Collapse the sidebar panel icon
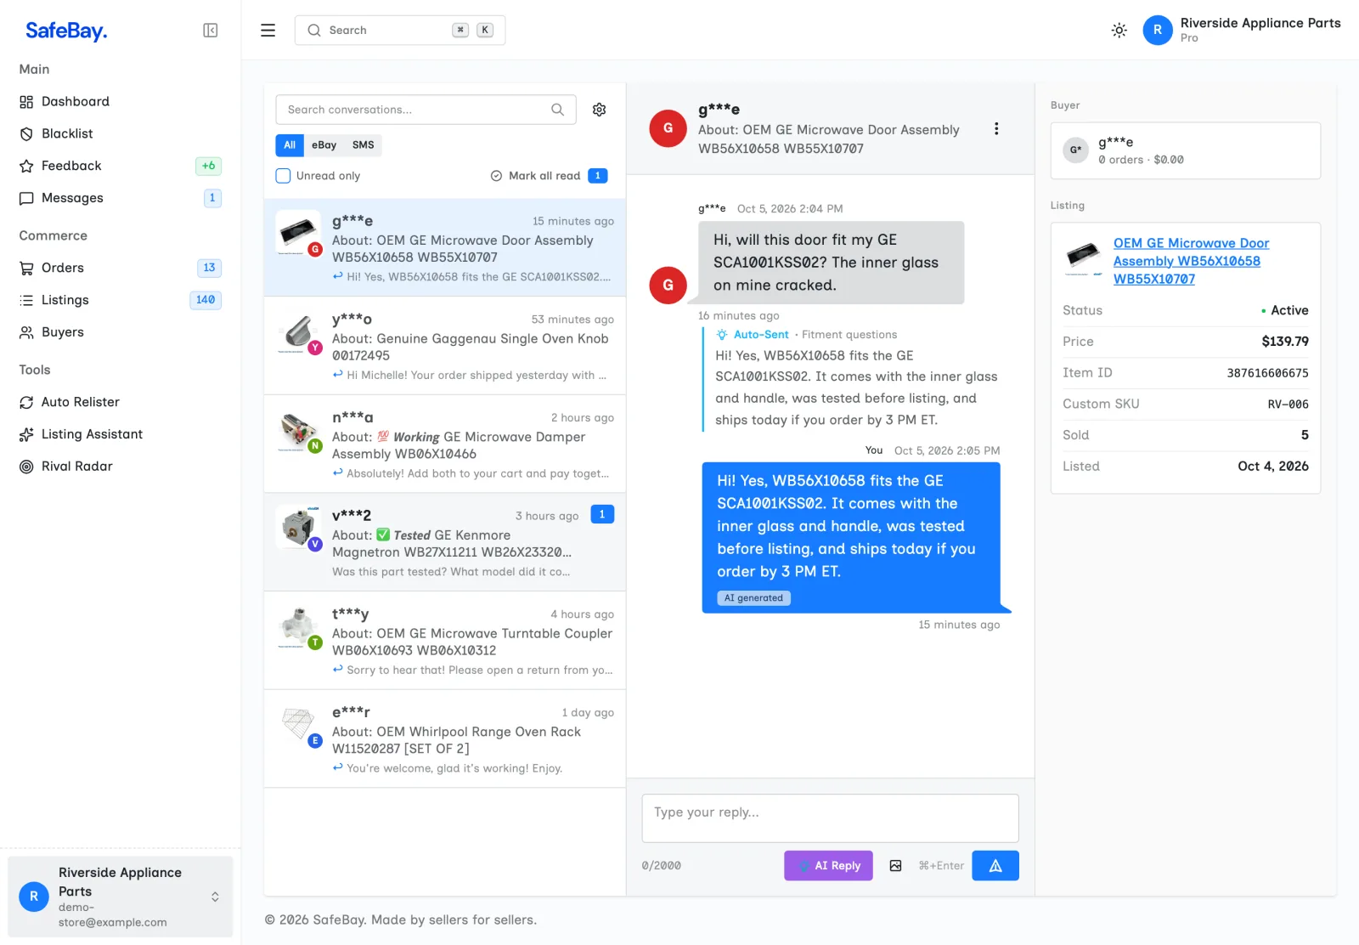Screen dimensions: 1359x945 211,31
